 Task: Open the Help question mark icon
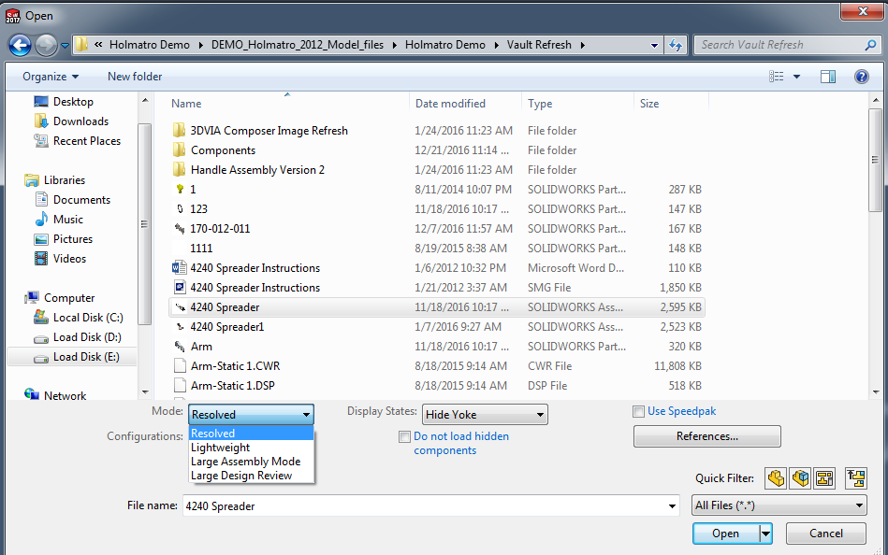point(861,77)
